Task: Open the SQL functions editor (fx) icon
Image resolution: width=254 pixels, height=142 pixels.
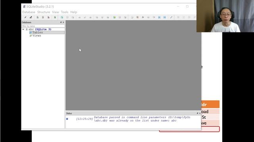Action: pyautogui.click(x=143, y=17)
